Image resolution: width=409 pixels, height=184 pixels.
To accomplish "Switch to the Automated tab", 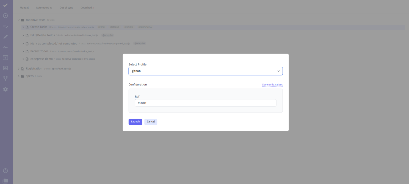I will tap(44, 7).
